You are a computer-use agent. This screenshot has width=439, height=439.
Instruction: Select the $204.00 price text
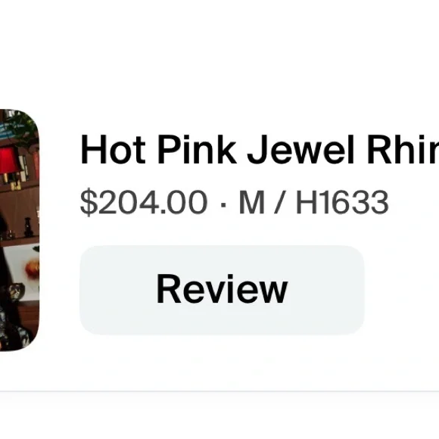[144, 202]
